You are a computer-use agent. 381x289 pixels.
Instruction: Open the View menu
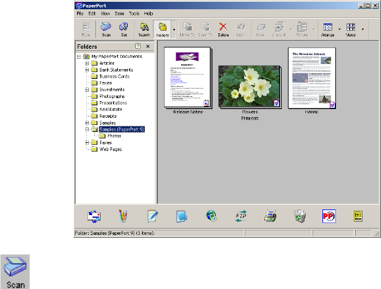coord(105,14)
